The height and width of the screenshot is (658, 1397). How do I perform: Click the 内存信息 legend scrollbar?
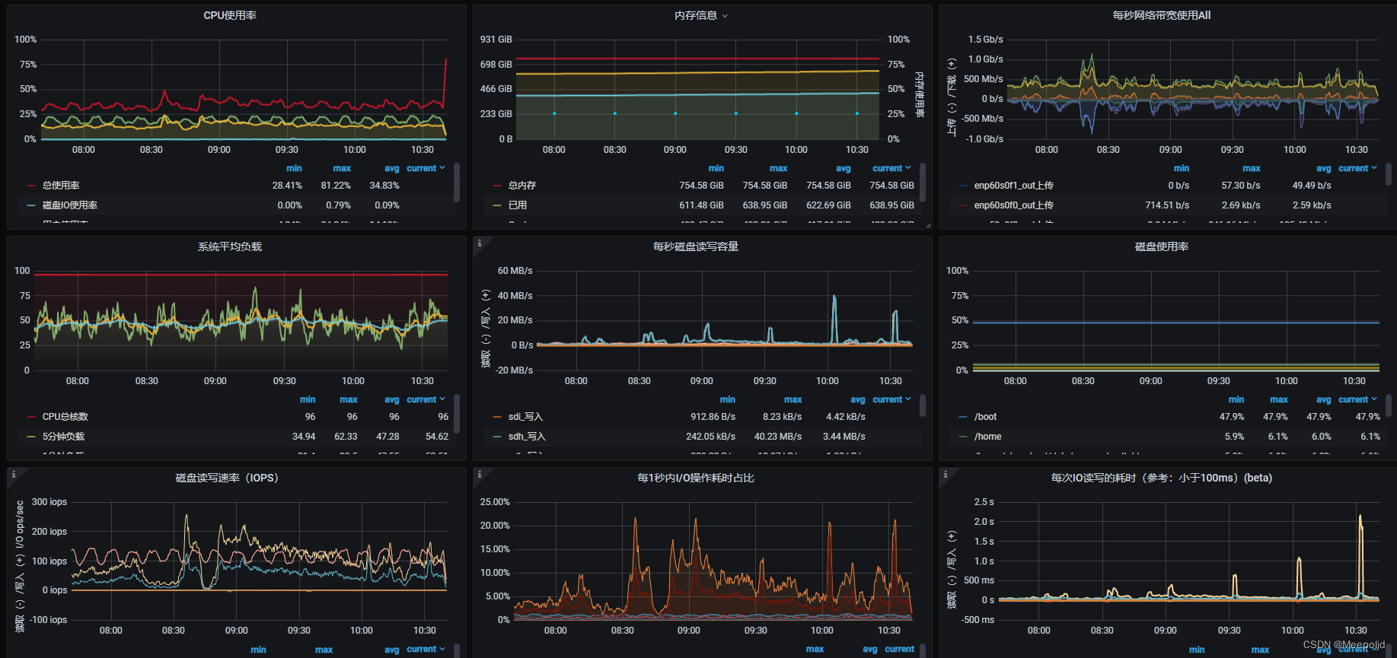point(923,183)
